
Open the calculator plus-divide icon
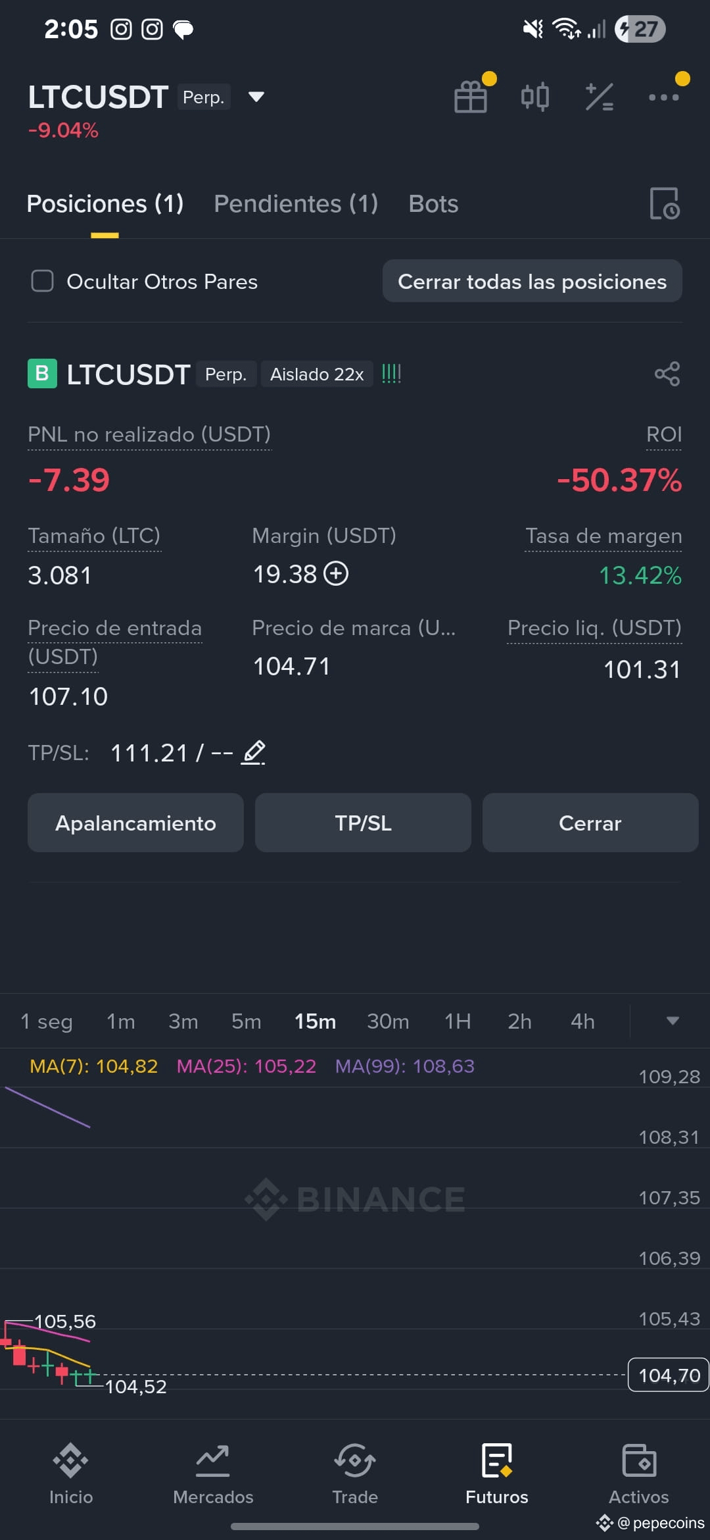tap(600, 97)
